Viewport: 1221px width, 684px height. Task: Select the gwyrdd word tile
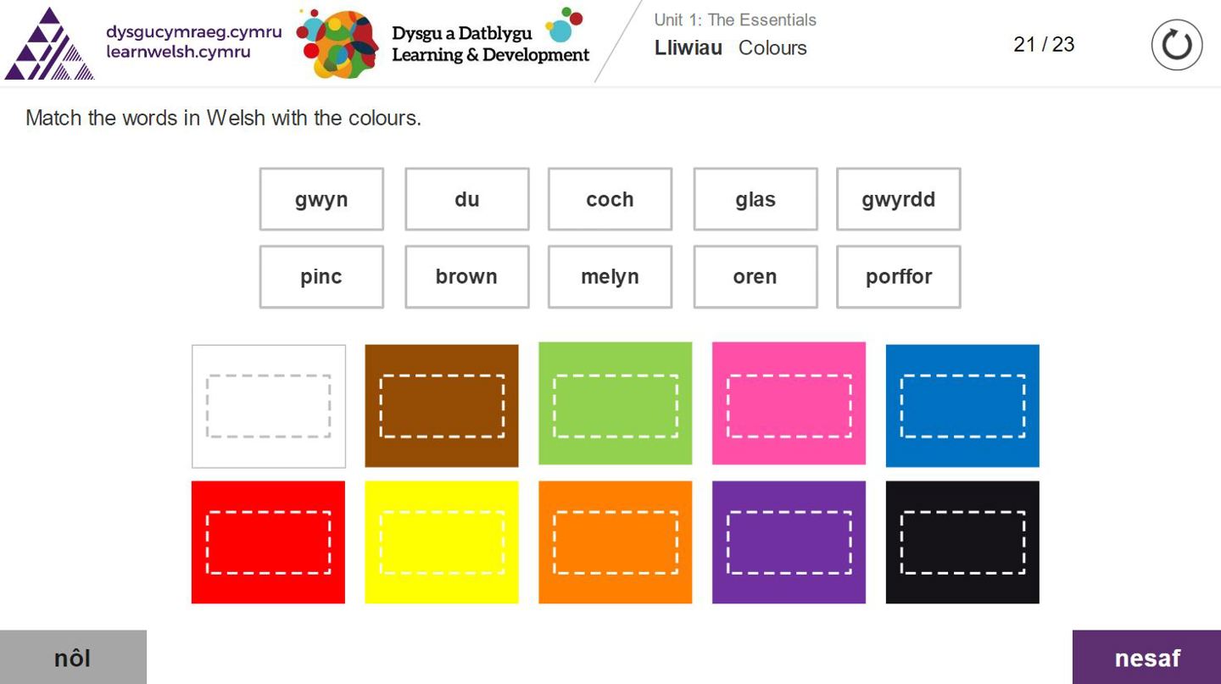click(898, 199)
